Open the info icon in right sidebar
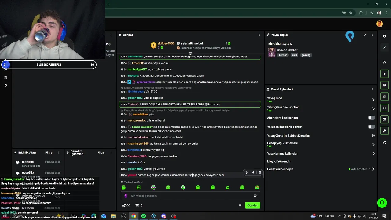The width and height of the screenshot is (391, 220). pos(384,36)
